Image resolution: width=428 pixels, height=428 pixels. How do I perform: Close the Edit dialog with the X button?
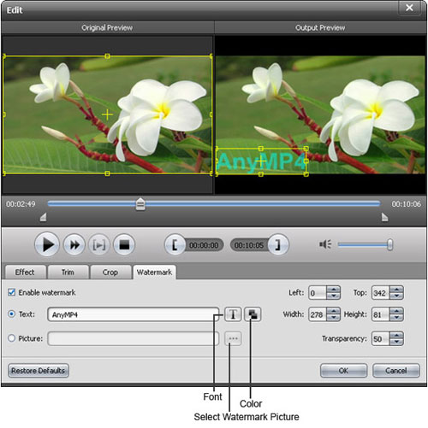(409, 8)
